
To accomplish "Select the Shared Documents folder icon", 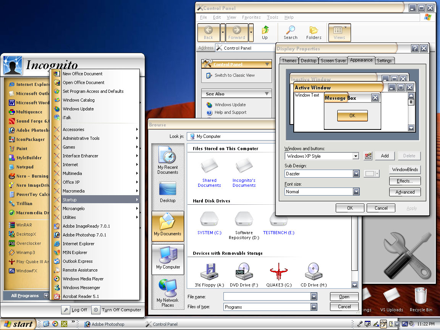I will pyautogui.click(x=209, y=173).
